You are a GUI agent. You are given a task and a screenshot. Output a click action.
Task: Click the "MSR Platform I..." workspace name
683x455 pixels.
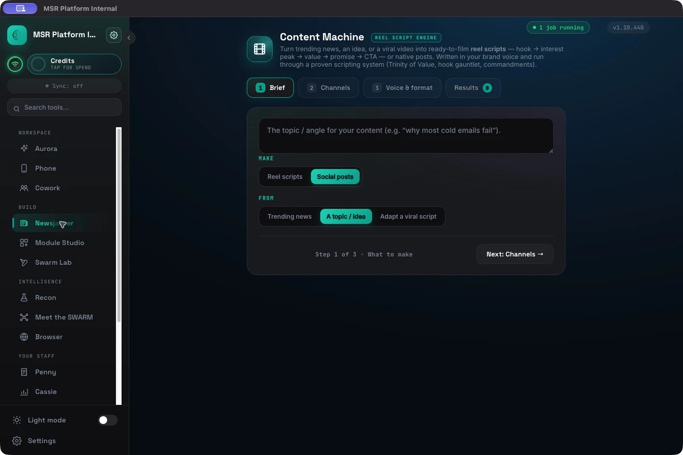pyautogui.click(x=65, y=35)
